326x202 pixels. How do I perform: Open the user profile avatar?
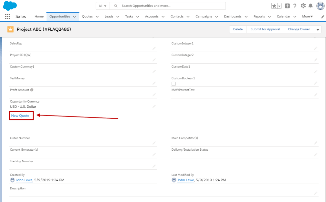click(x=320, y=6)
